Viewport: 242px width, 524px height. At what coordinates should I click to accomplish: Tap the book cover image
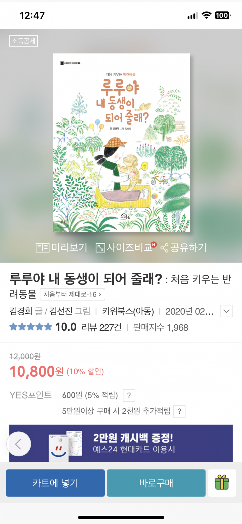121,143
